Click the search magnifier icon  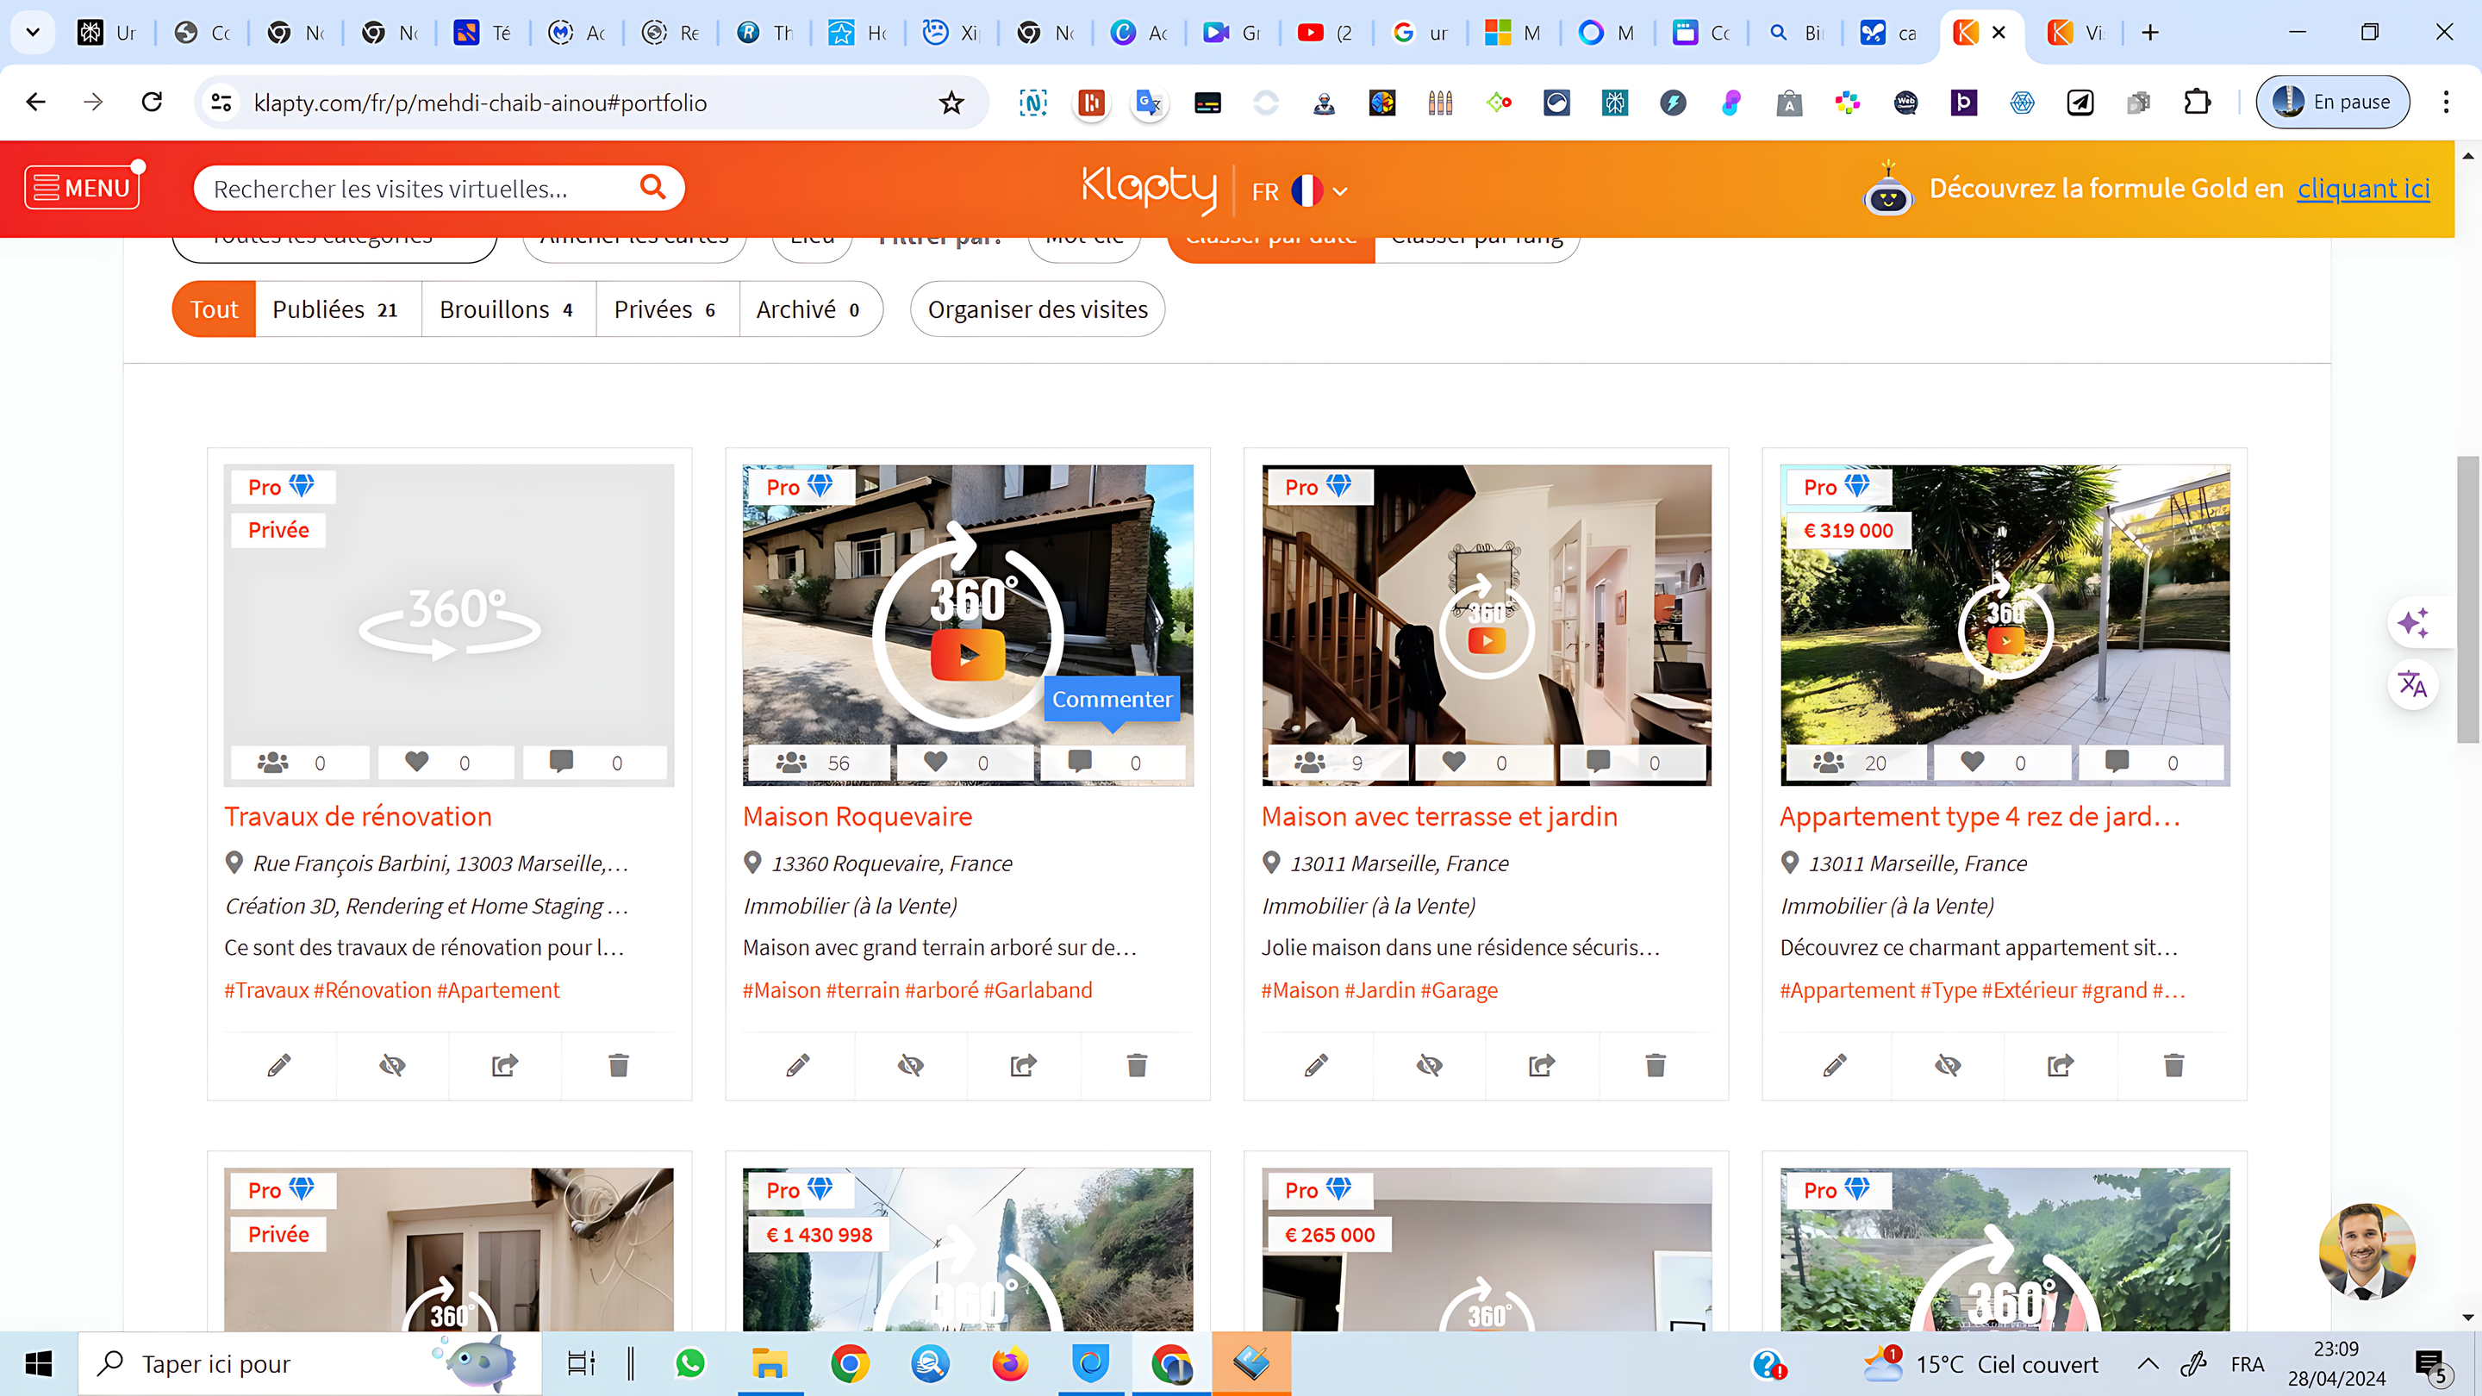[652, 187]
